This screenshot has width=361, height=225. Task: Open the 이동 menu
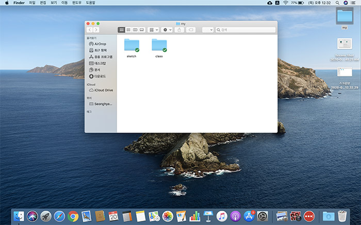pyautogui.click(x=64, y=3)
